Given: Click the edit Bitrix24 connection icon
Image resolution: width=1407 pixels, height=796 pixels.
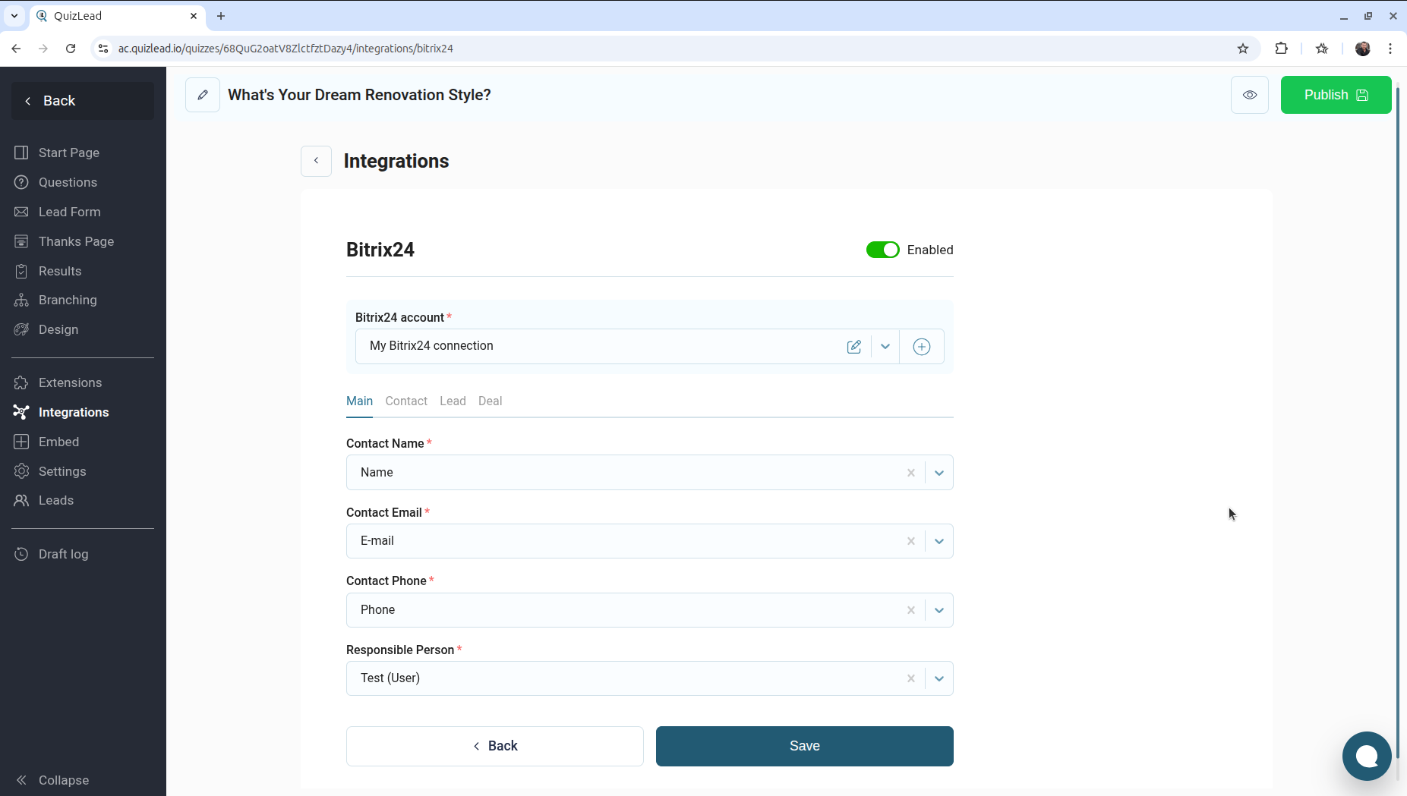Looking at the screenshot, I should (x=854, y=347).
